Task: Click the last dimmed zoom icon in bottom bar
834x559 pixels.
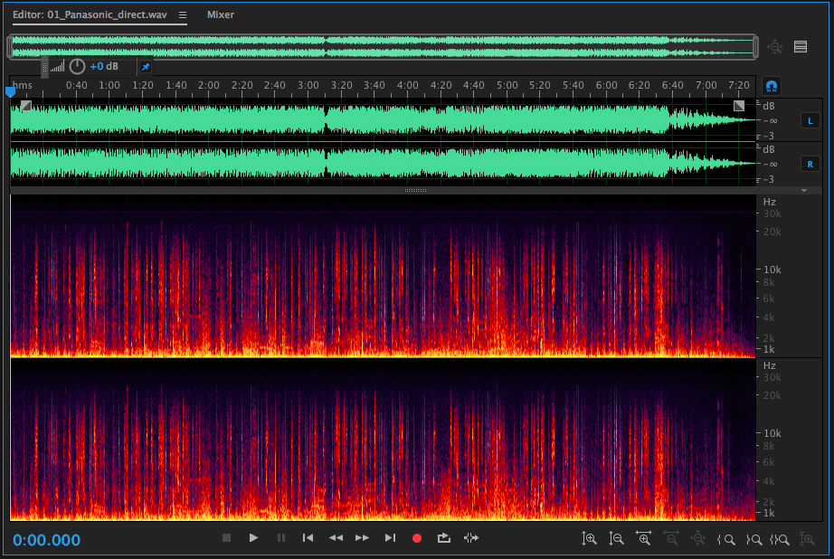Action: [808, 539]
